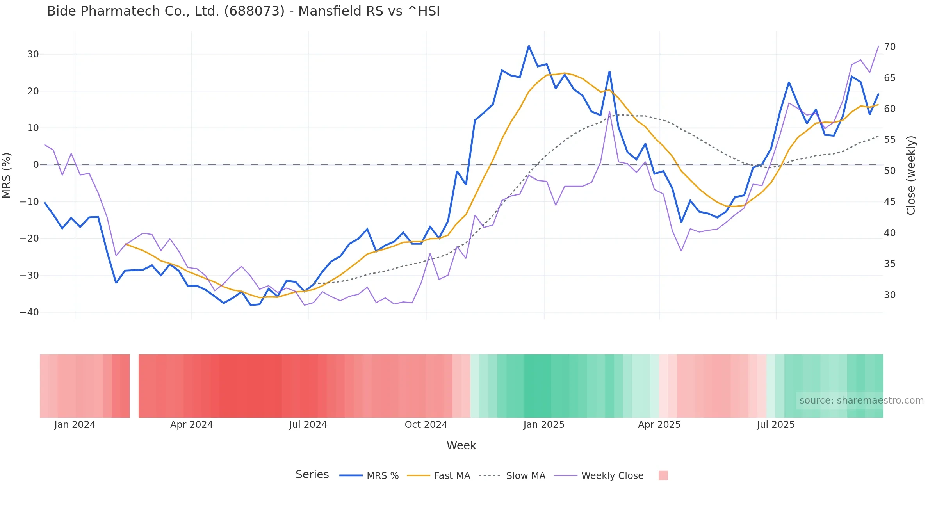This screenshot has width=937, height=527.
Task: Click the source sharemaestro.com annotation
Action: point(861,401)
